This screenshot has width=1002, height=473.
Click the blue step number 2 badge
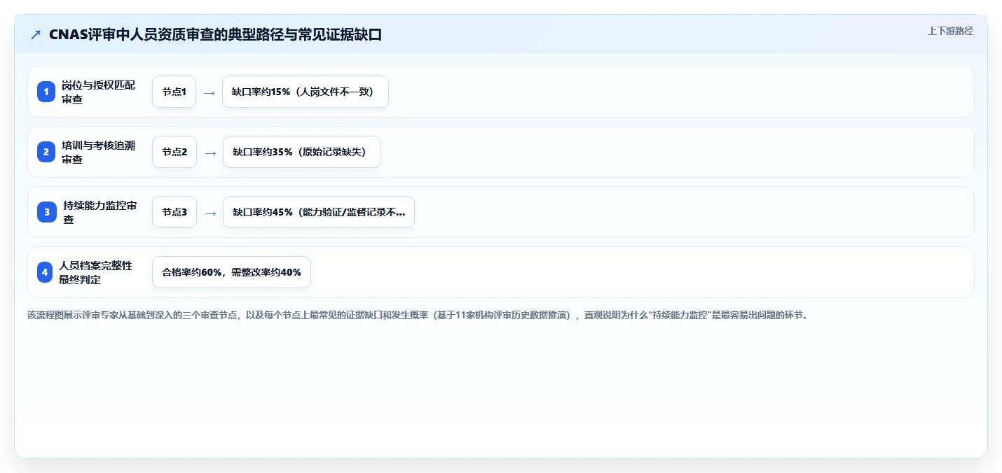(46, 152)
